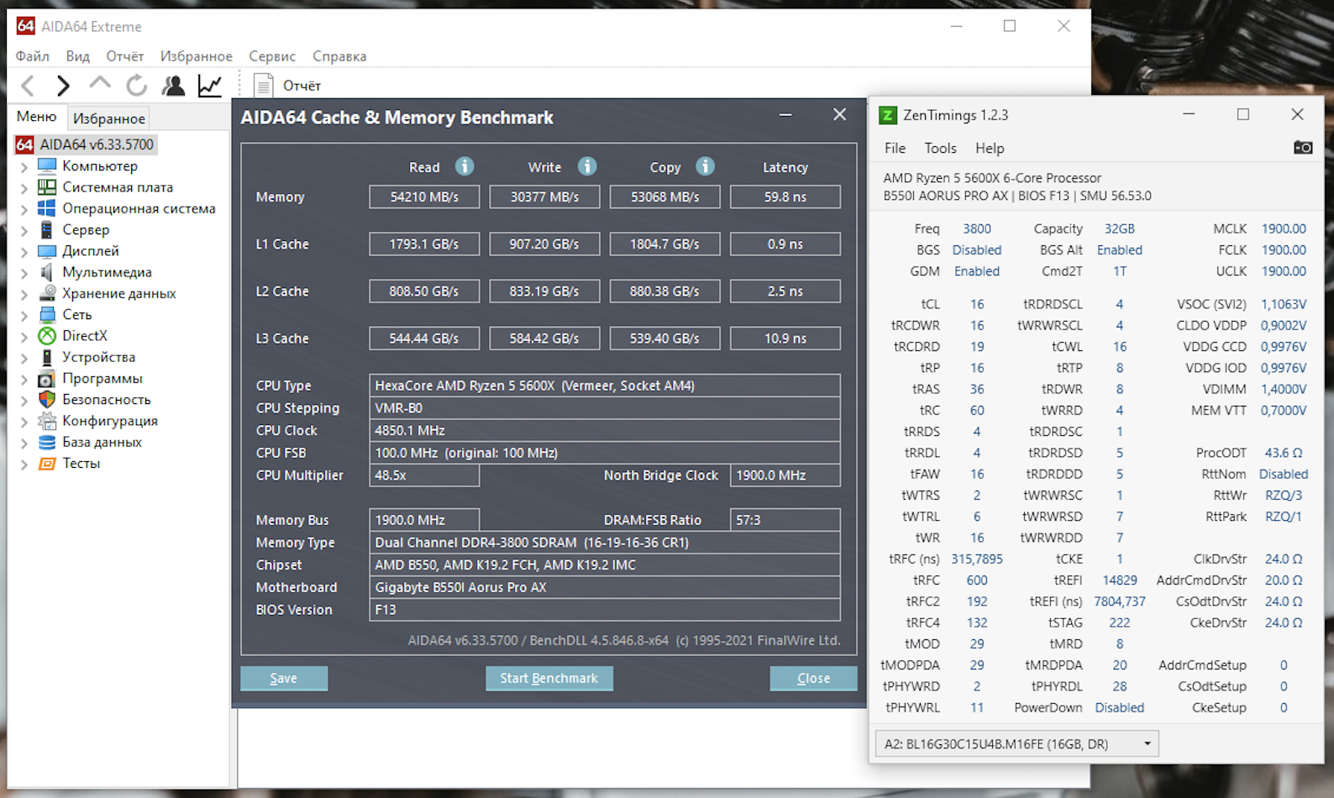The width and height of the screenshot is (1334, 798).
Task: Open the ZenTimings File menu
Action: (895, 148)
